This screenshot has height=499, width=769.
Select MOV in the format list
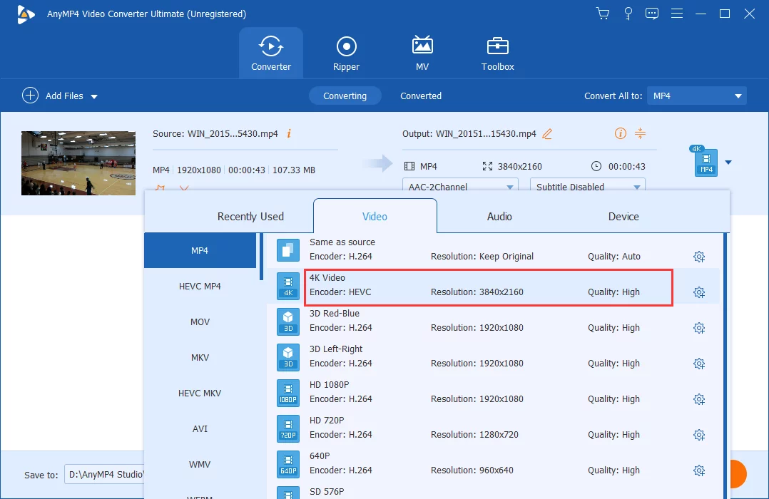point(200,322)
